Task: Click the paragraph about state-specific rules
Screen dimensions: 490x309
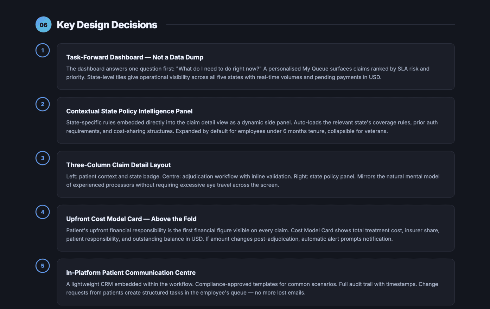Action: [252, 127]
